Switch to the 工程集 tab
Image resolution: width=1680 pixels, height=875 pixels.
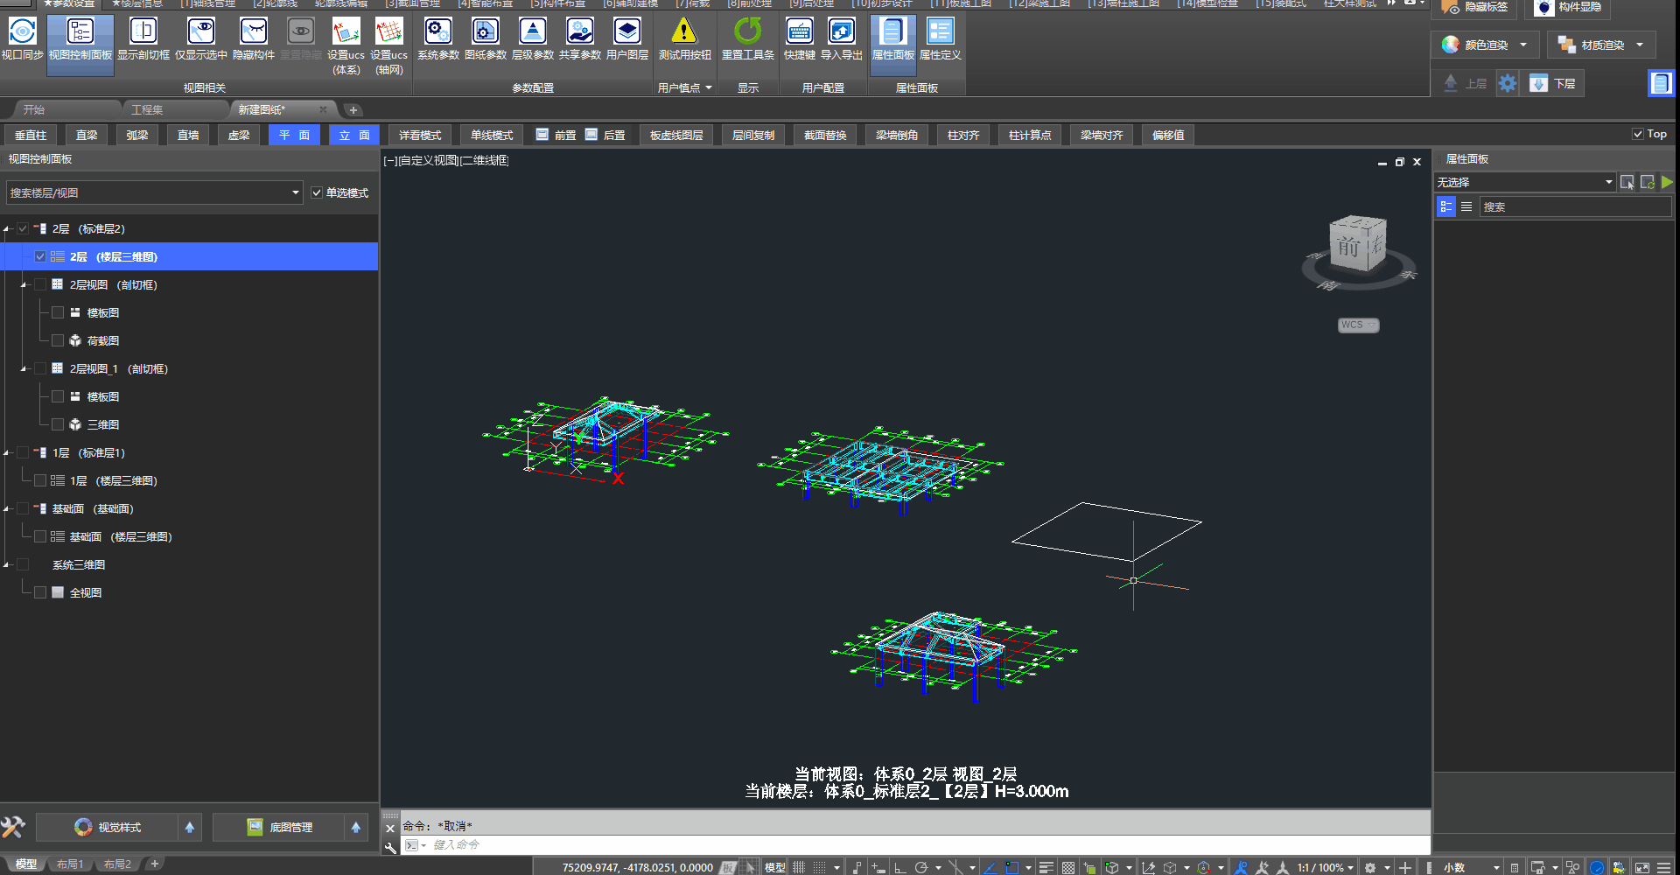point(147,109)
